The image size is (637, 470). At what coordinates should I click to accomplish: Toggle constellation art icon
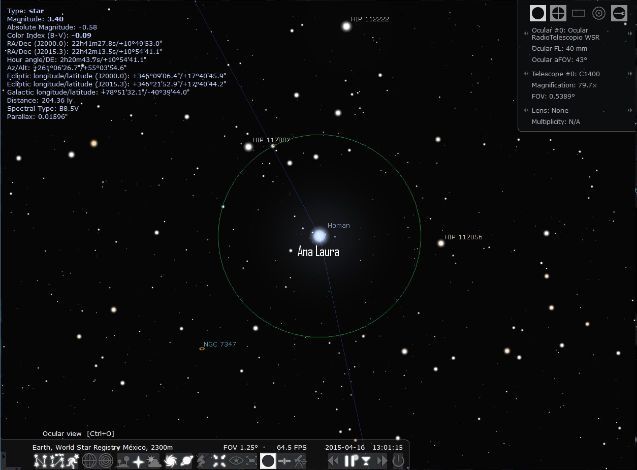tap(73, 461)
